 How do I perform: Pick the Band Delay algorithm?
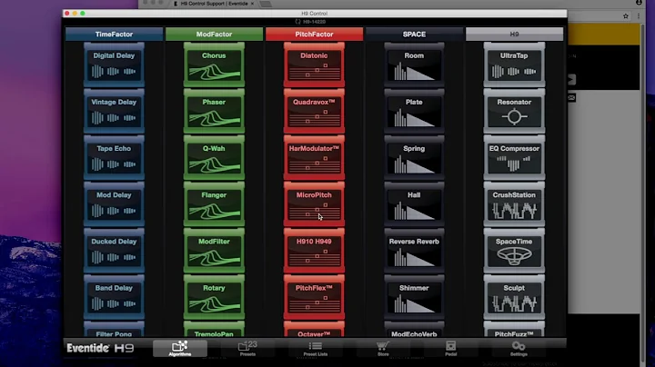[114, 297]
